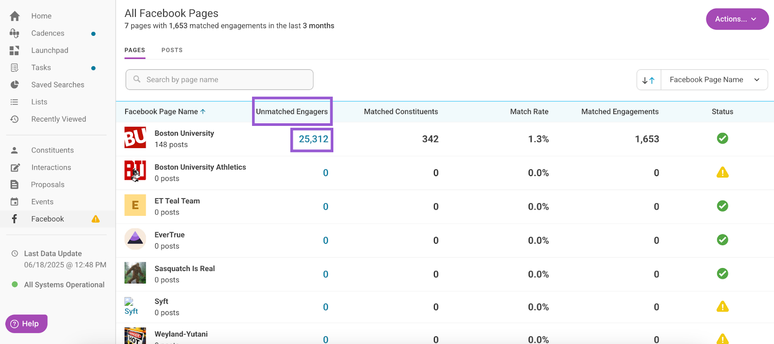Click the green status check for EverTrue
This screenshot has width=774, height=344.
pos(722,240)
